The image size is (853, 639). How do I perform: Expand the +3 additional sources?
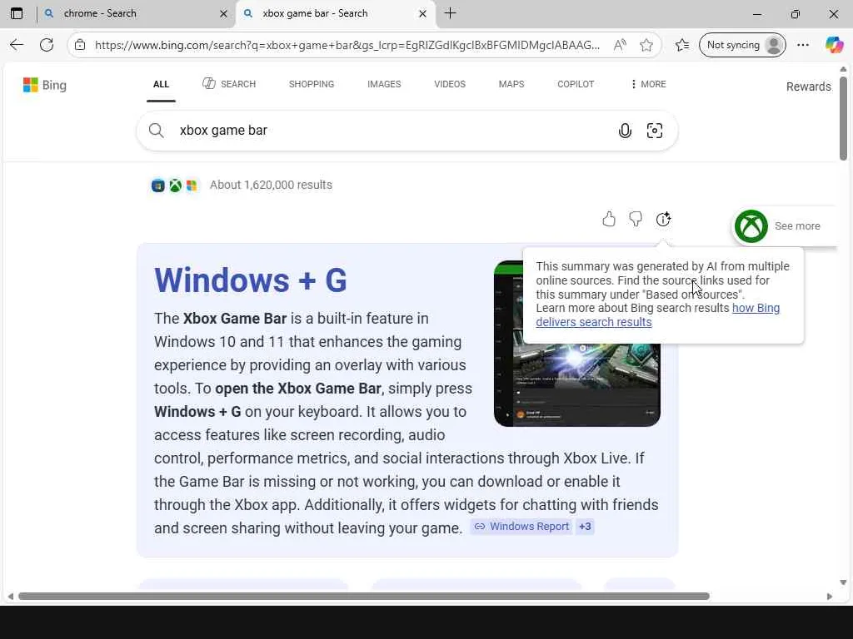[x=585, y=527]
